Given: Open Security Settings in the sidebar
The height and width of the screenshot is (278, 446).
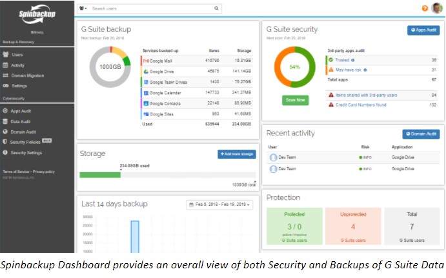Looking at the screenshot, I should (26, 153).
